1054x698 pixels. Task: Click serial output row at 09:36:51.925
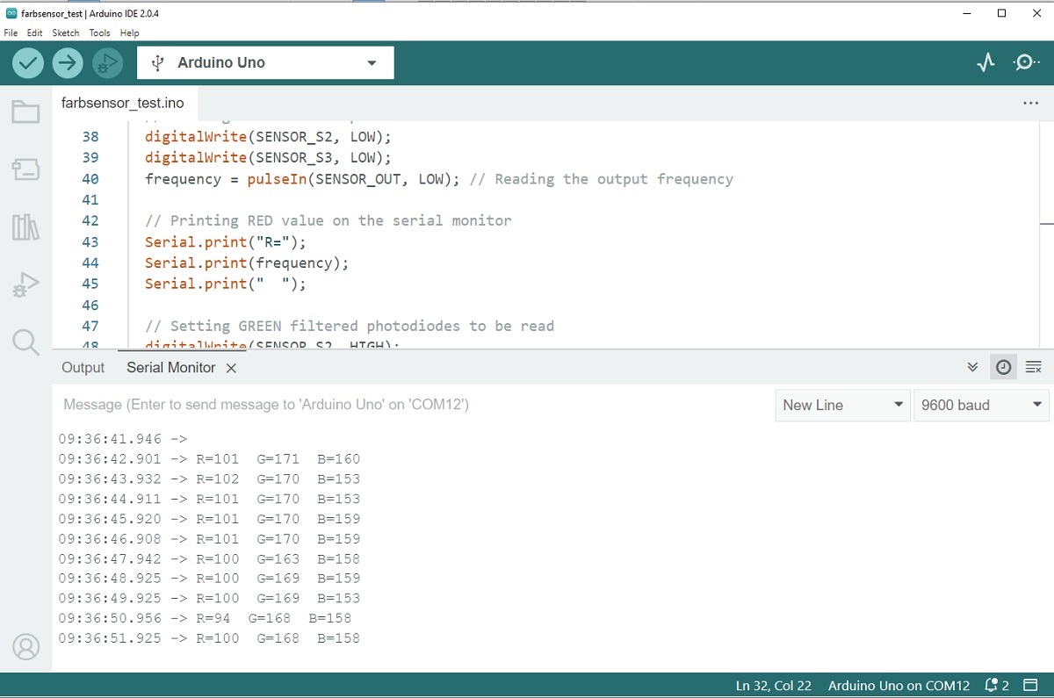[x=210, y=639]
